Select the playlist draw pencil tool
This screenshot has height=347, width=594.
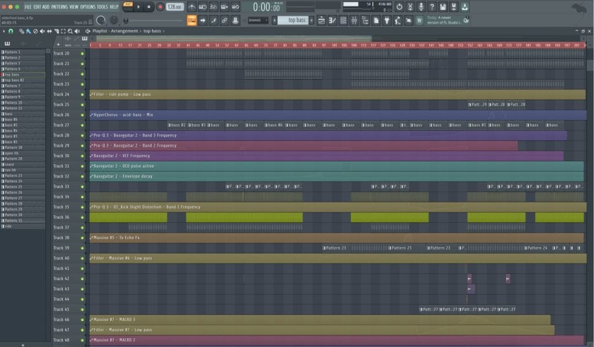[x=21, y=31]
